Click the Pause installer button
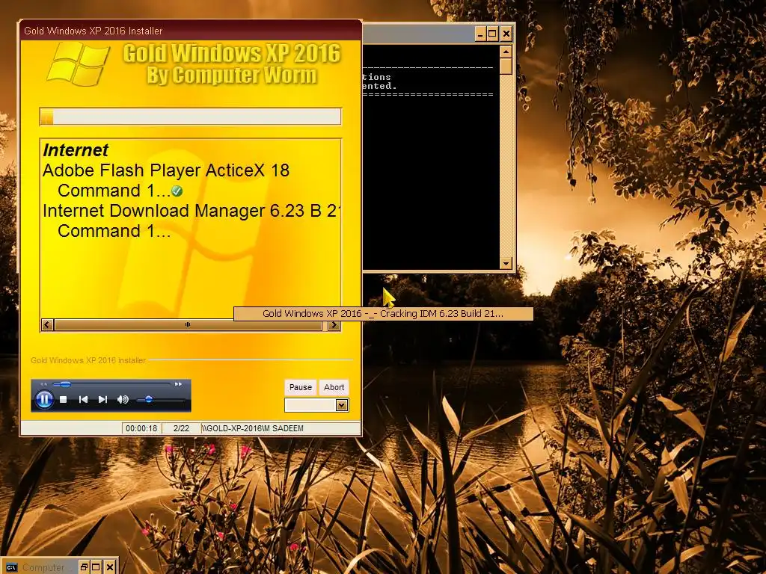 [301, 388]
